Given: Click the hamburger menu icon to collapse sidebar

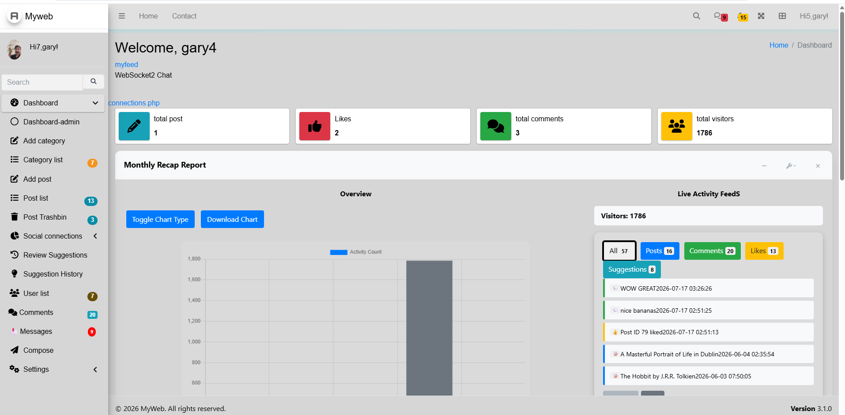Looking at the screenshot, I should [x=122, y=16].
